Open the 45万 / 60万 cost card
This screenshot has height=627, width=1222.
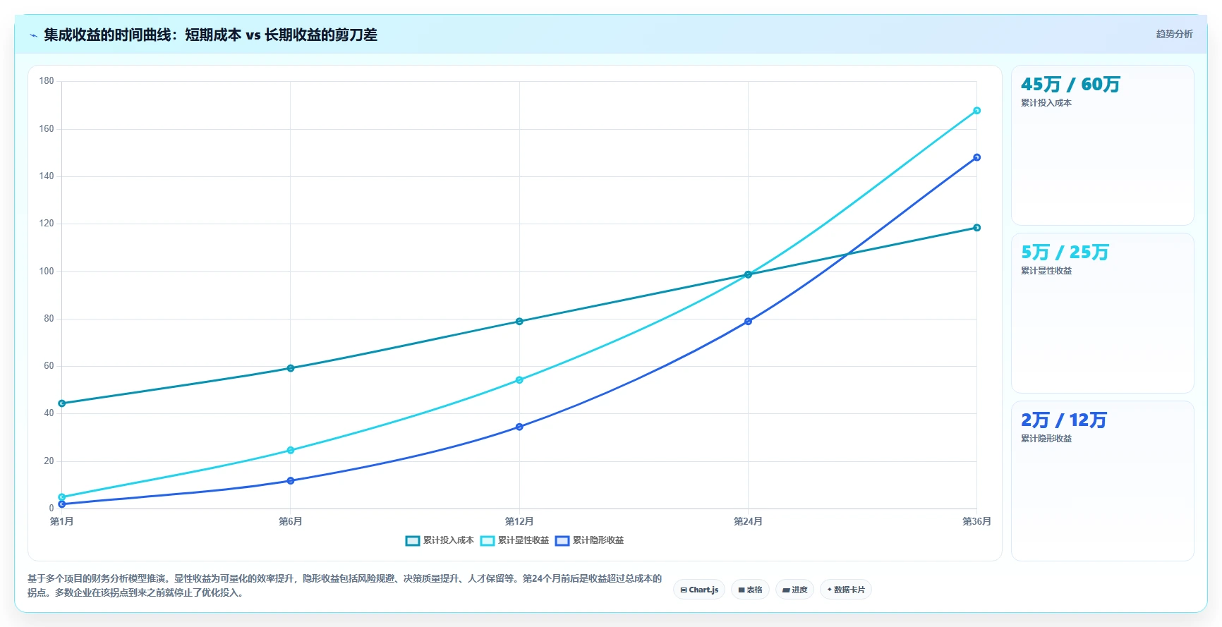coord(1102,145)
